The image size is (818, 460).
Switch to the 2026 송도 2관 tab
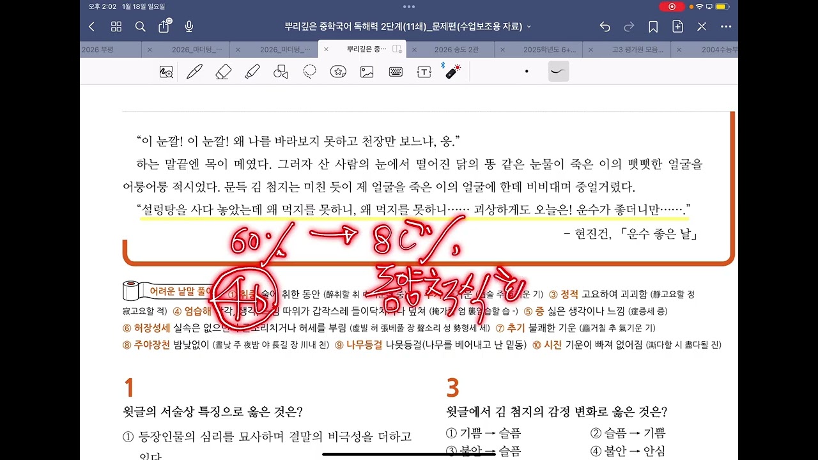pos(456,49)
